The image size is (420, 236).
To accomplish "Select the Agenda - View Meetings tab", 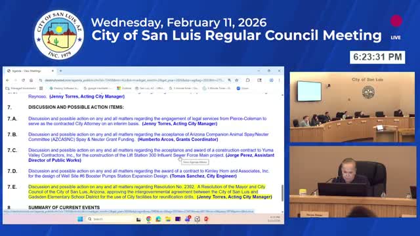I will [30, 71].
